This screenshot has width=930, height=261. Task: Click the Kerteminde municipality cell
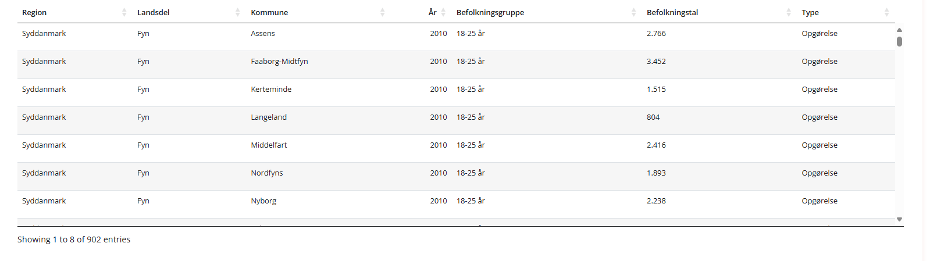[271, 90]
